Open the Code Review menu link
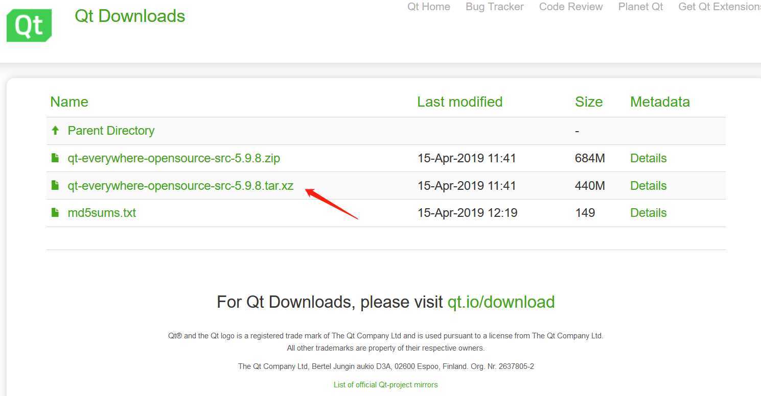 click(x=571, y=7)
